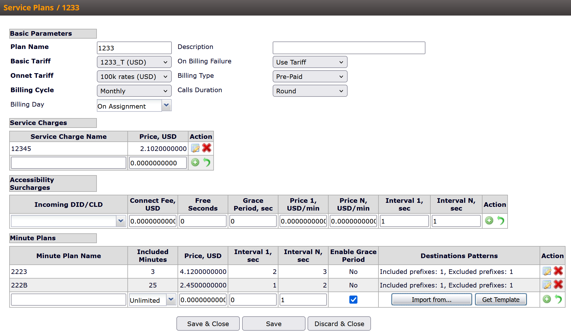Toggle Enable Grace Period checkbox
Screen dimensions: 571x333
point(353,300)
